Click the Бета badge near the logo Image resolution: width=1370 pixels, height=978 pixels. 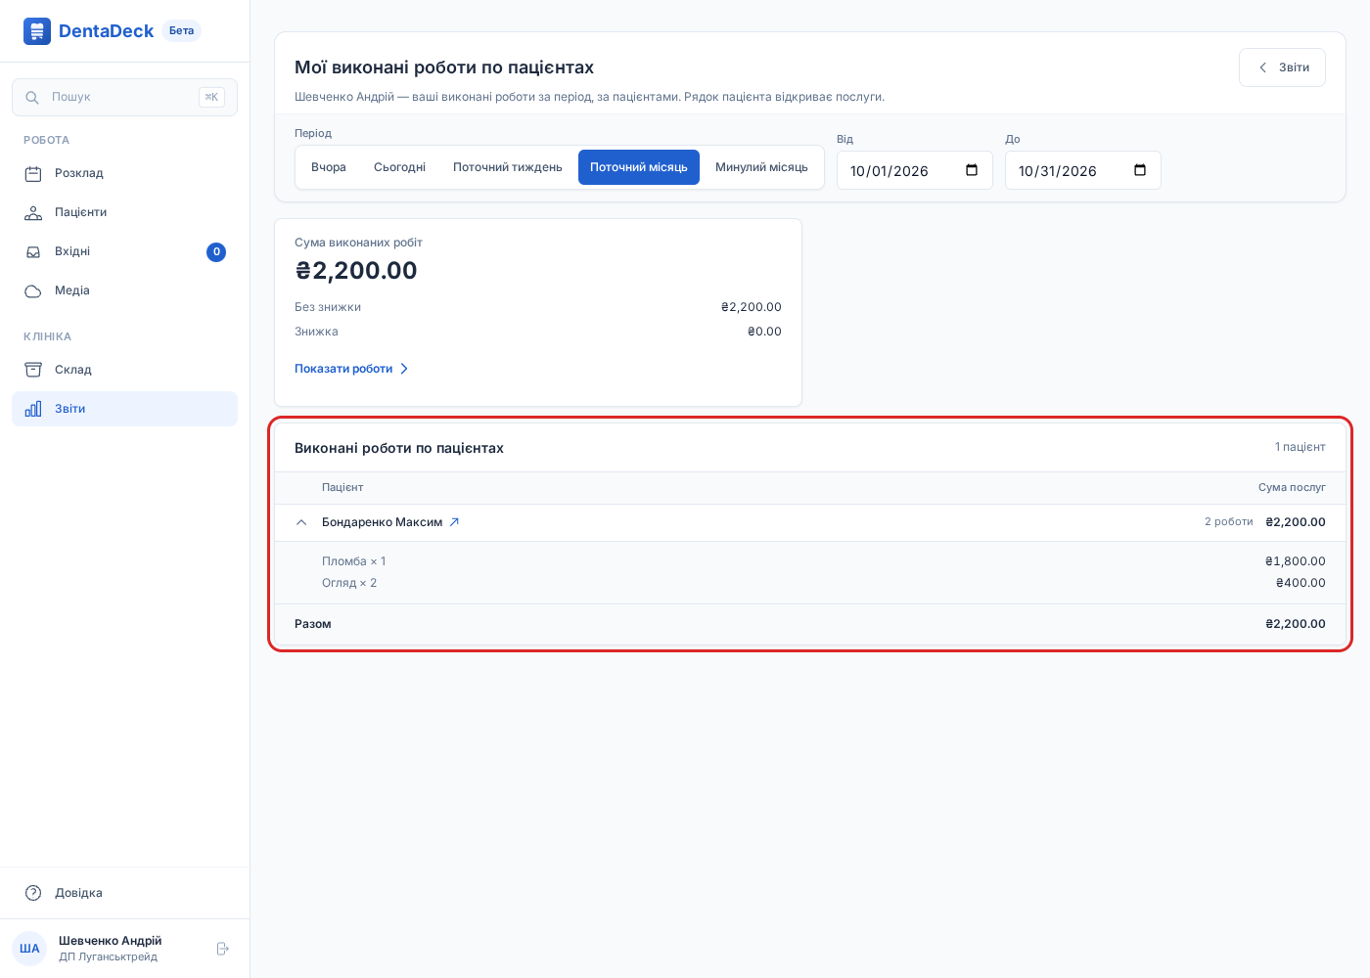181,31
